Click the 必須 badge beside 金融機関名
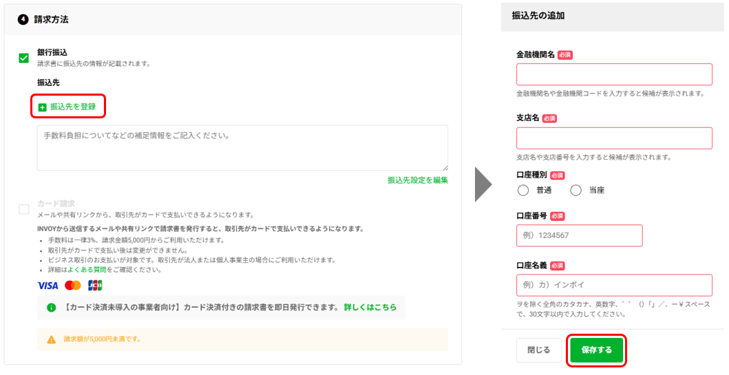This screenshot has height=375, width=729. tap(565, 55)
